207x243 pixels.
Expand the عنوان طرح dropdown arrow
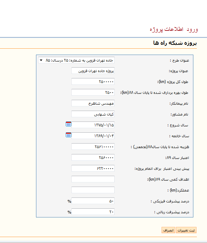click(x=41, y=60)
